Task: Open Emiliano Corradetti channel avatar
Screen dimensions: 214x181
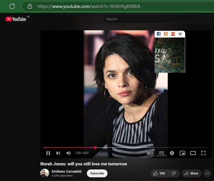Action: [x=45, y=173]
